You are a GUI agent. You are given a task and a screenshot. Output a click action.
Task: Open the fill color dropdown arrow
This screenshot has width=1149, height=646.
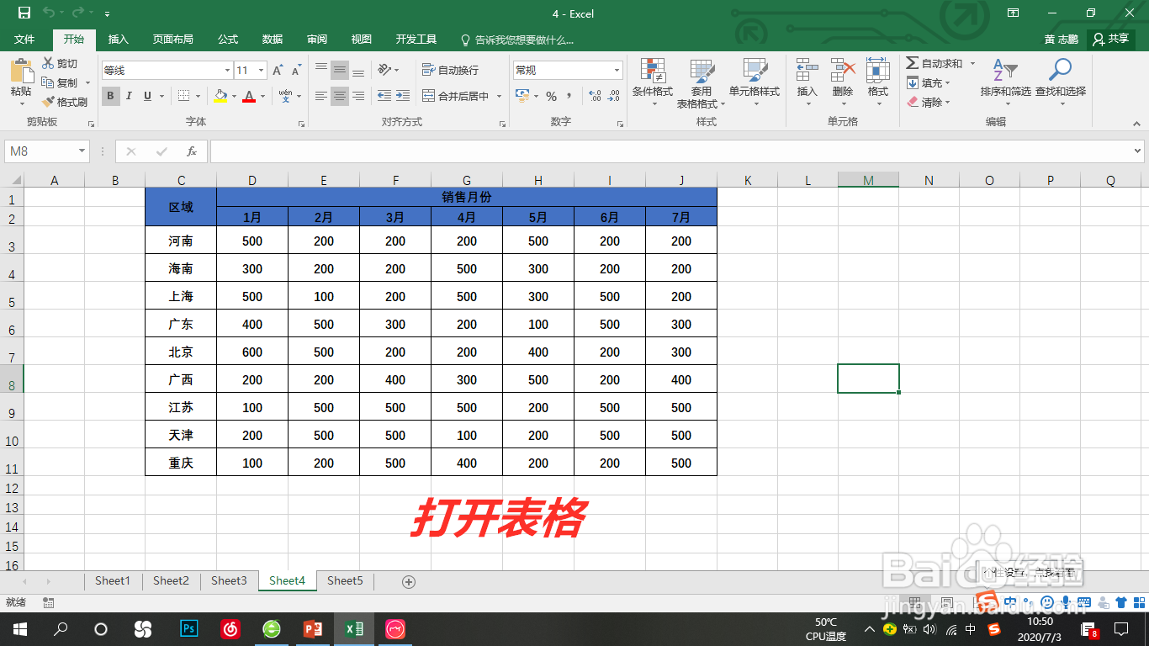(x=232, y=96)
